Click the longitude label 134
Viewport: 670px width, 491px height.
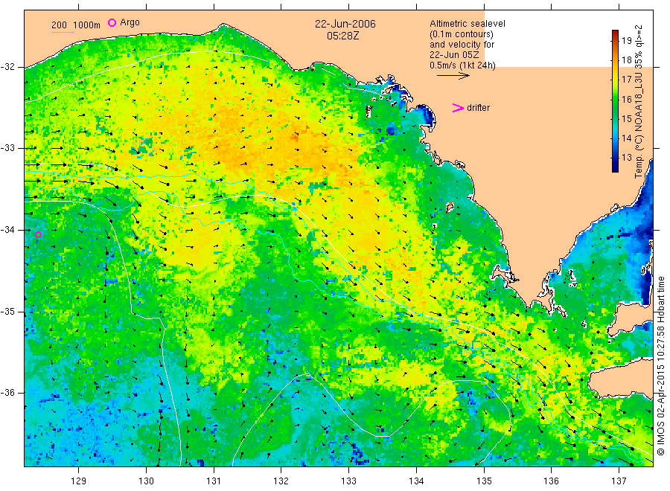(x=416, y=481)
